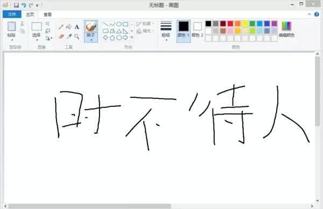This screenshot has width=323, height=209.
Task: Select the Color picker eyedropper tool
Action: point(69,37)
